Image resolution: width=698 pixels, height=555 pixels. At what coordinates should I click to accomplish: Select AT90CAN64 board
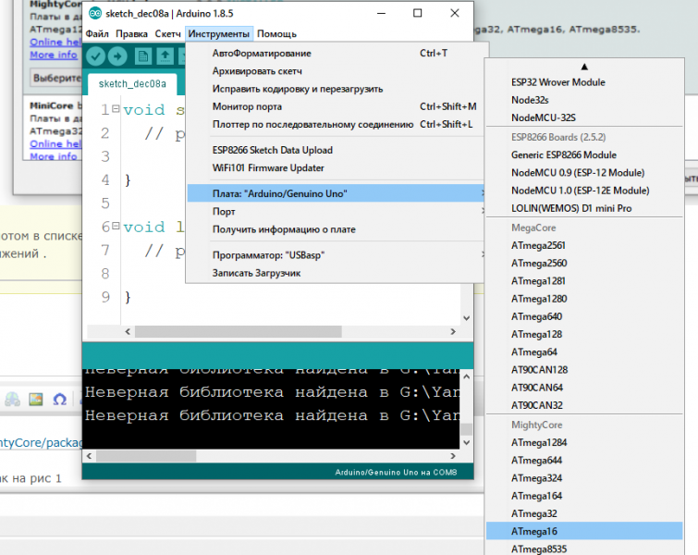[x=584, y=388]
